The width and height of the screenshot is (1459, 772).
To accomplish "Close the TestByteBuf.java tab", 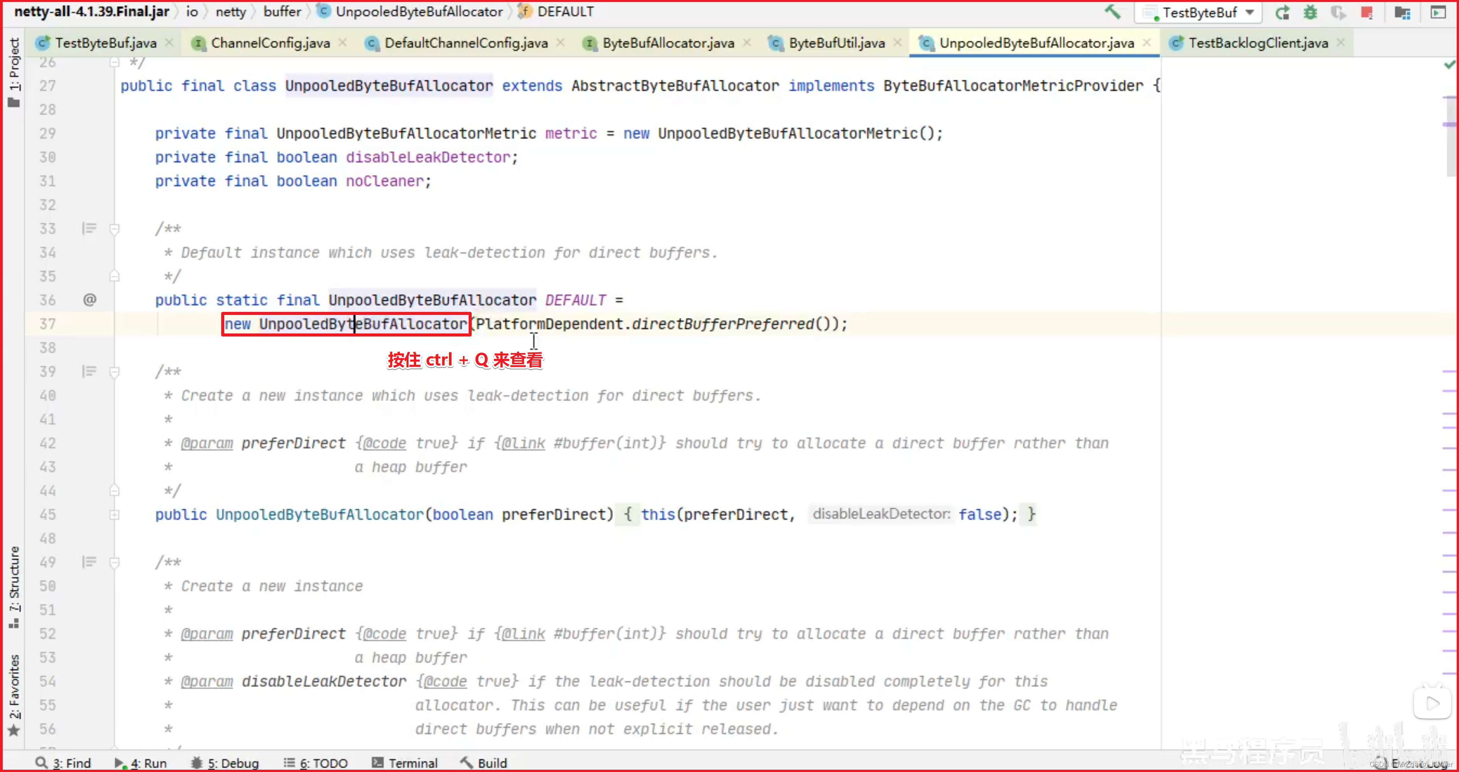I will tap(169, 42).
